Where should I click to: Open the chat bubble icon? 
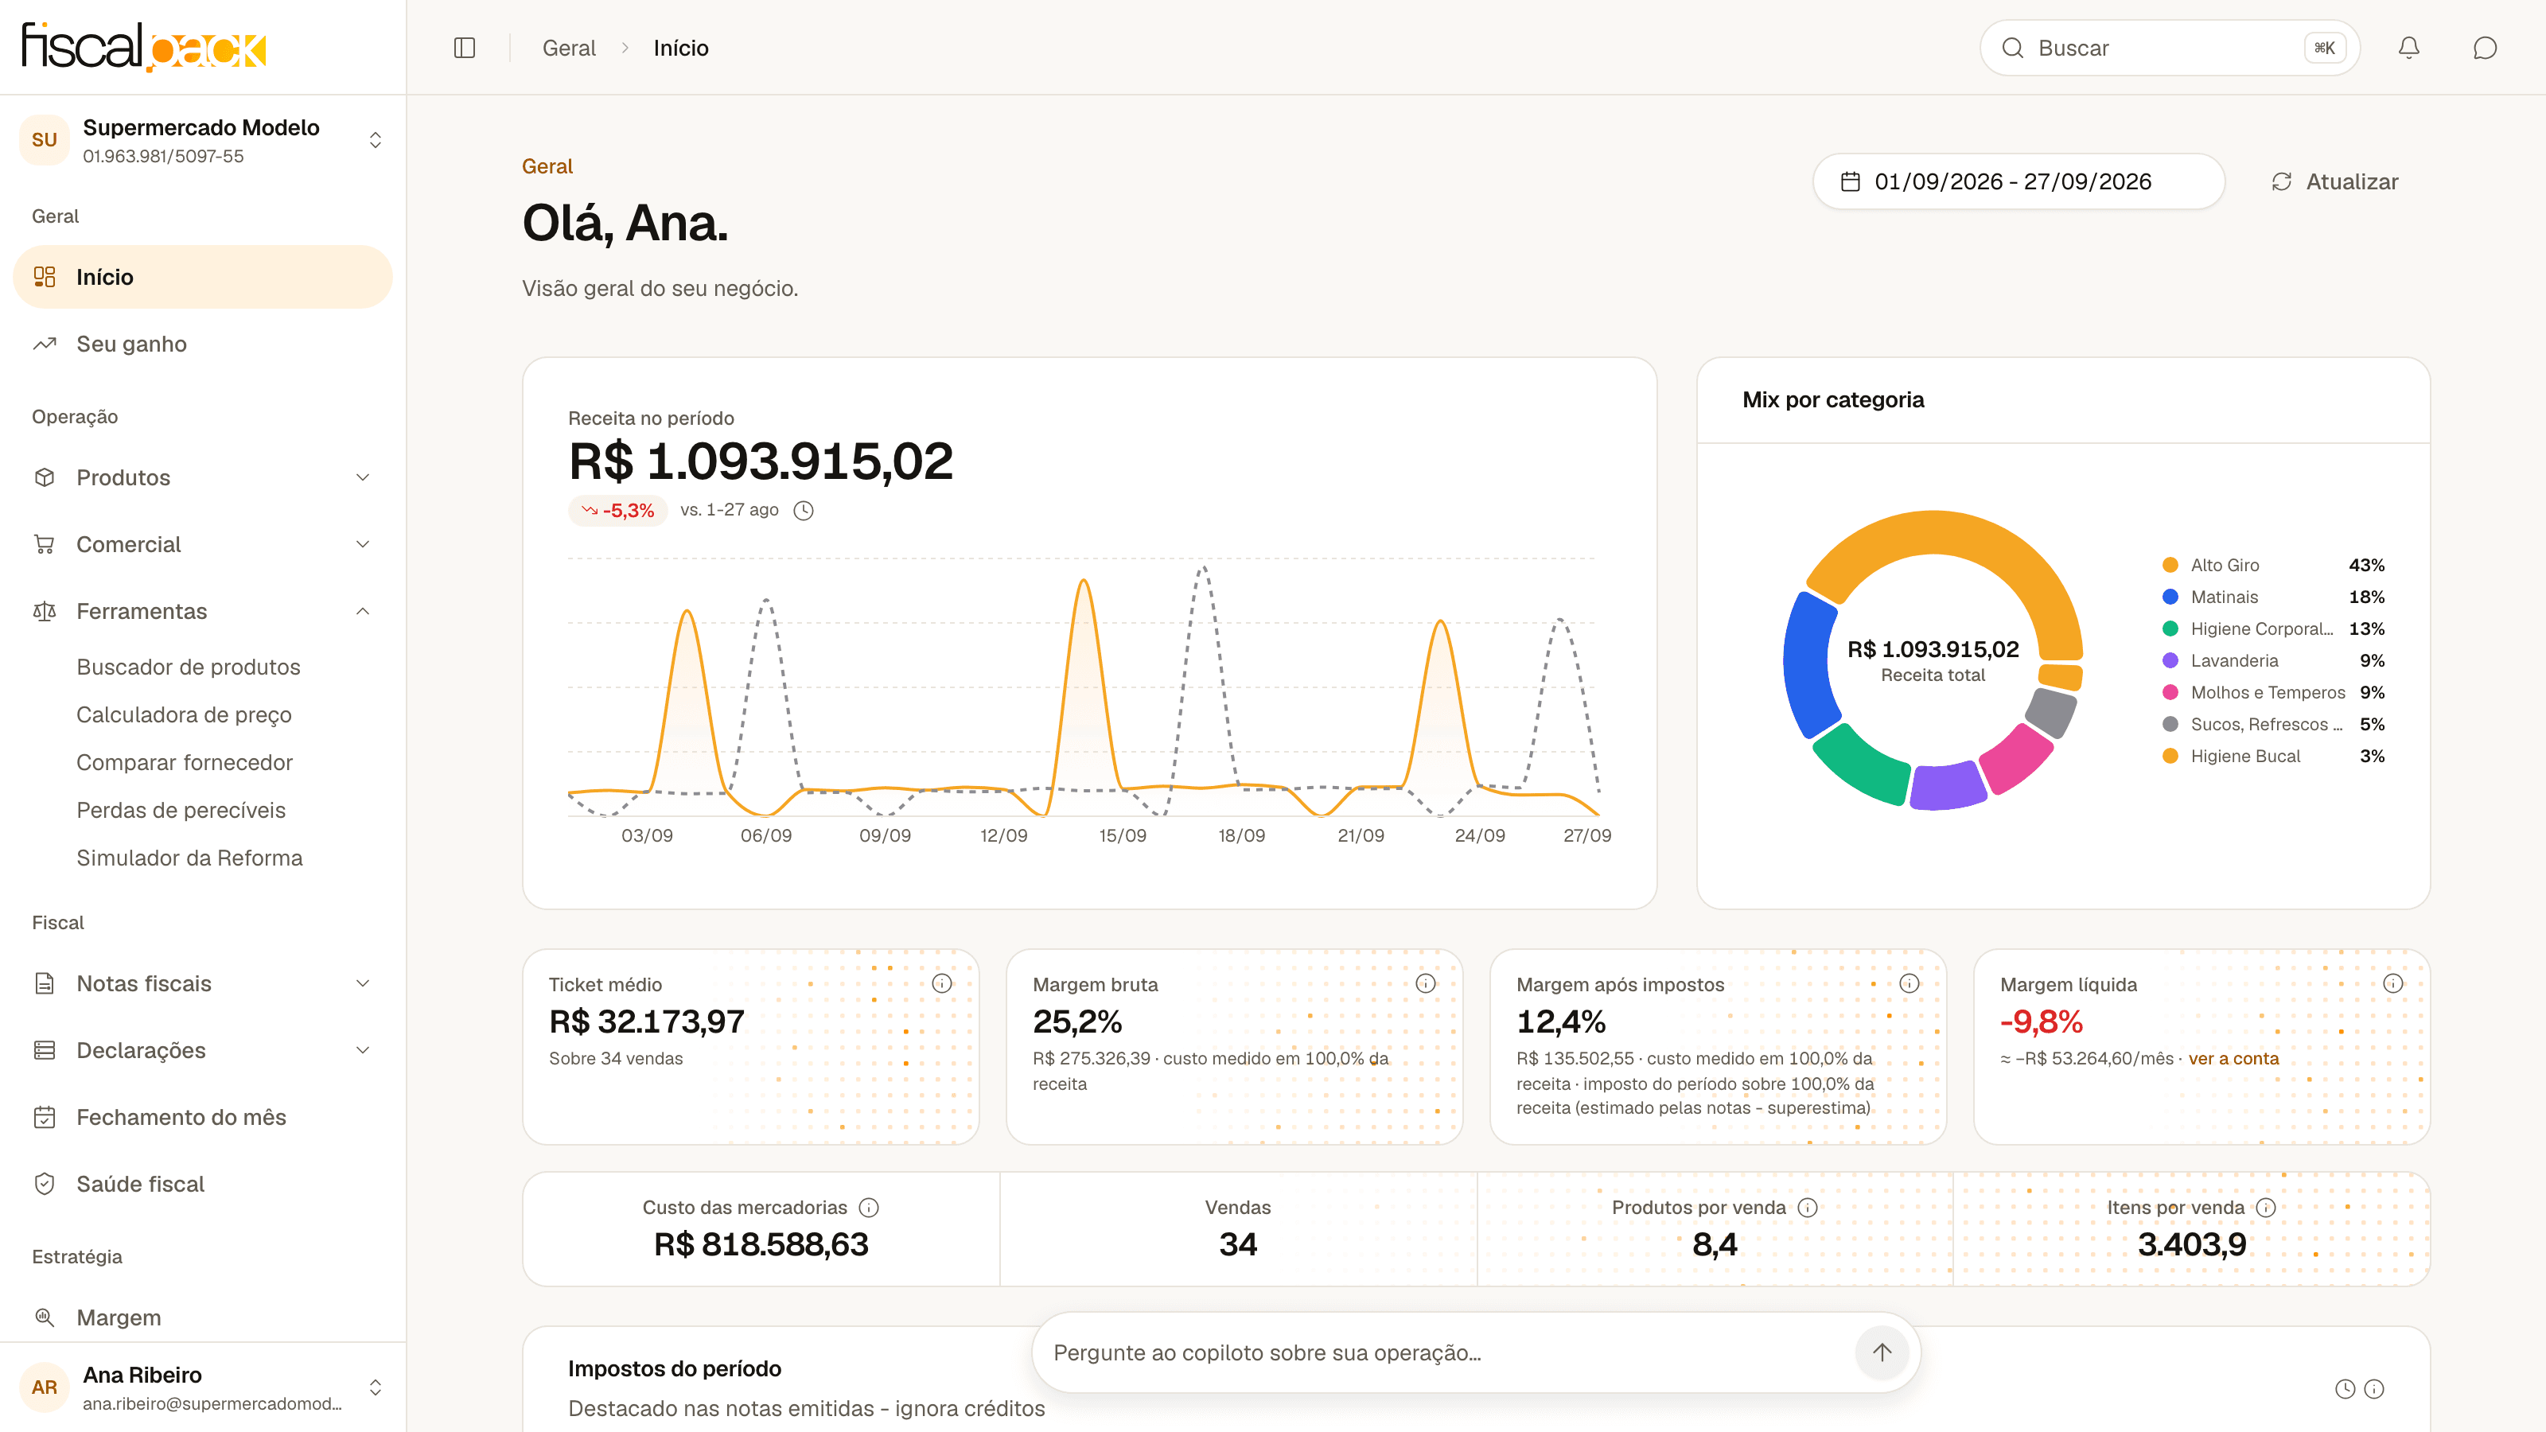click(2485, 48)
